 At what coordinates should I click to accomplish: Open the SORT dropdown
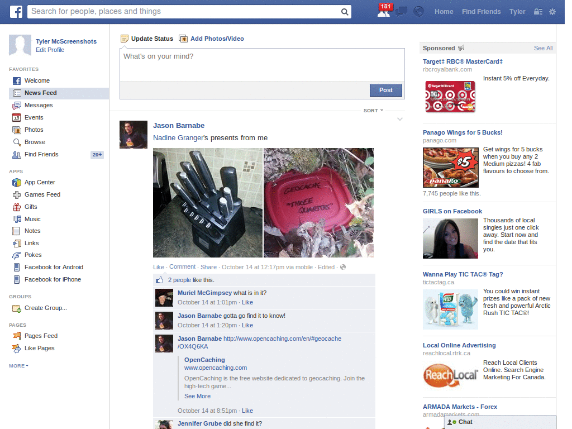coord(373,111)
